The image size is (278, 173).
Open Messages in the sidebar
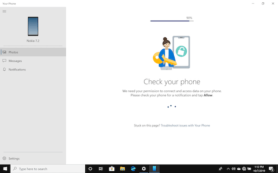coord(33,61)
